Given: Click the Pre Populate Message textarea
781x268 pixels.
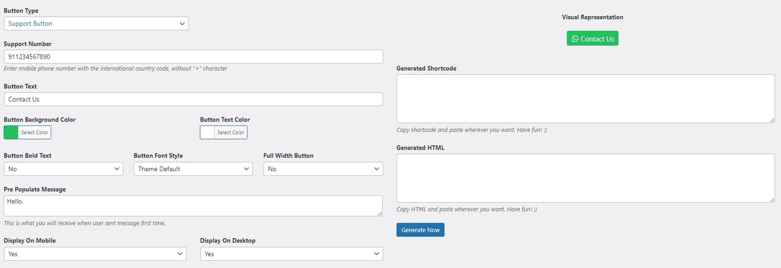Looking at the screenshot, I should (193, 206).
